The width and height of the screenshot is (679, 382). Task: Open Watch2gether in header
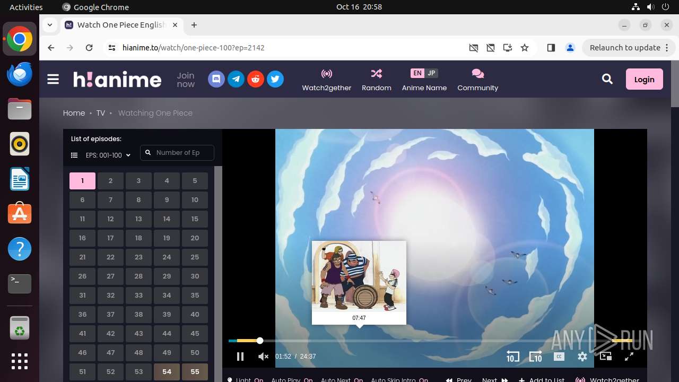[327, 80]
